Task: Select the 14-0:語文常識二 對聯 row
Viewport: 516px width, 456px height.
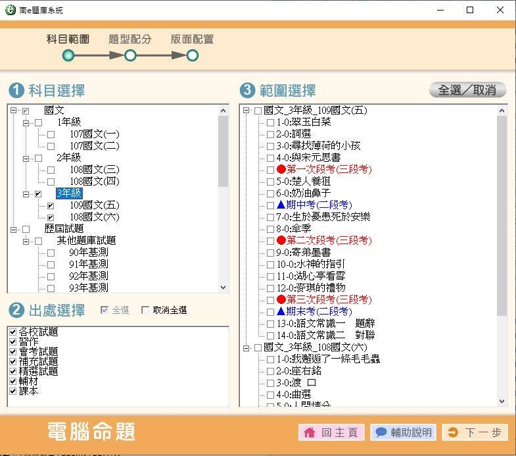Action: coord(326,336)
